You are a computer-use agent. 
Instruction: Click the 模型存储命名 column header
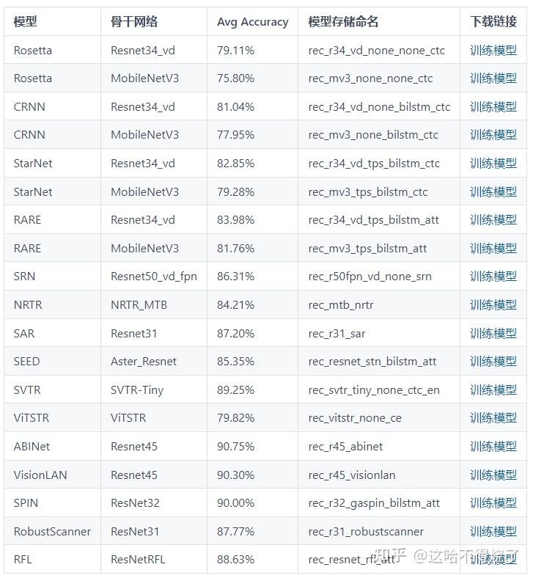(x=343, y=22)
